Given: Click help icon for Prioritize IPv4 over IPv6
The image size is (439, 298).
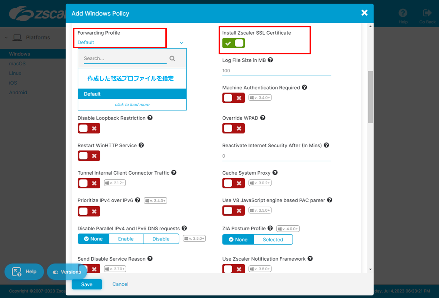Looking at the screenshot, I should point(137,200).
